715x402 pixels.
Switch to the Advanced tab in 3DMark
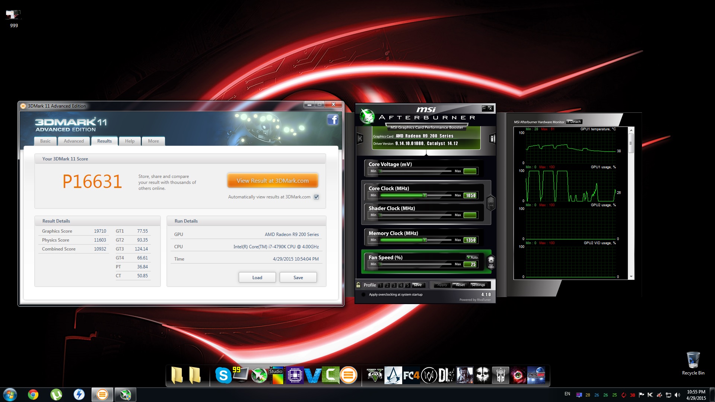click(x=74, y=141)
